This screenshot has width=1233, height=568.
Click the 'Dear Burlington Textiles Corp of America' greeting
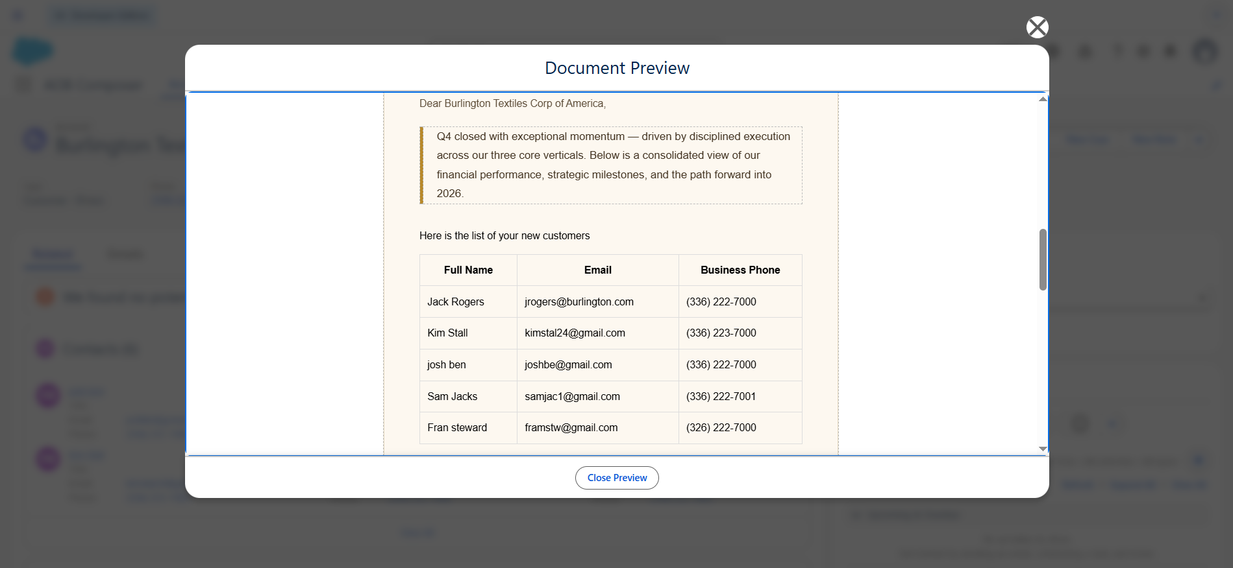click(512, 104)
